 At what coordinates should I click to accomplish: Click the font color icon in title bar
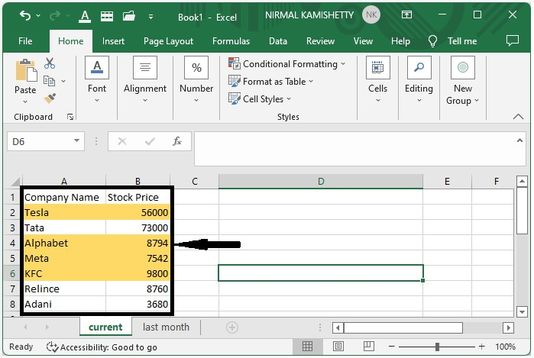click(85, 15)
